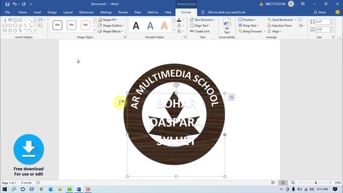Screen dimensions: 343x193
Task: Click the Text Effects icon
Action: click(x=179, y=31)
